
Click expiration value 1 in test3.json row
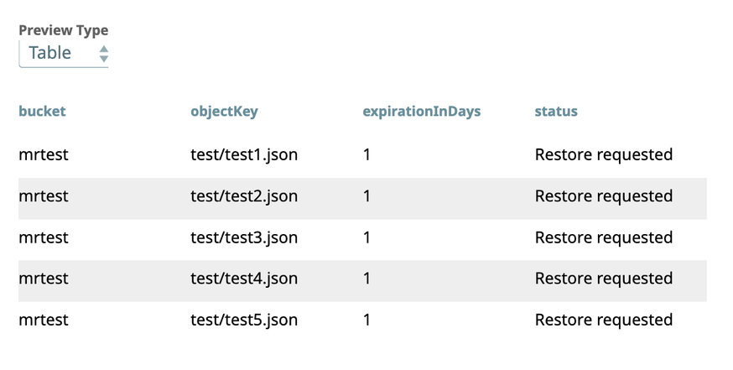coord(366,237)
